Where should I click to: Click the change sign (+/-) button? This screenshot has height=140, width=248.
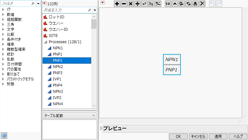click(158, 4)
